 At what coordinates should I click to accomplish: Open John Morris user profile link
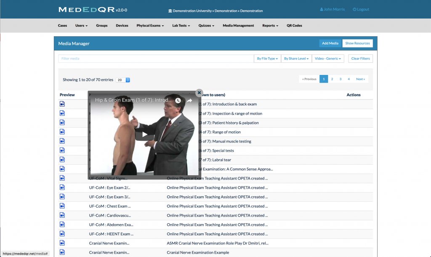(333, 9)
